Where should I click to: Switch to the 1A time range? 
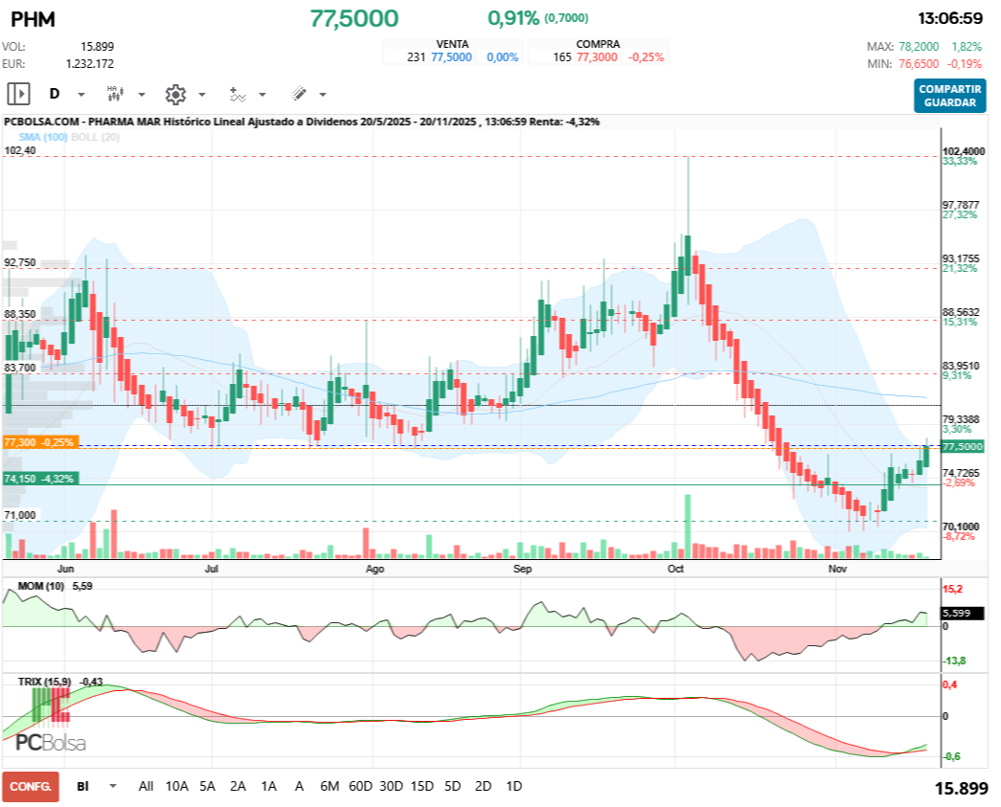pos(268,786)
